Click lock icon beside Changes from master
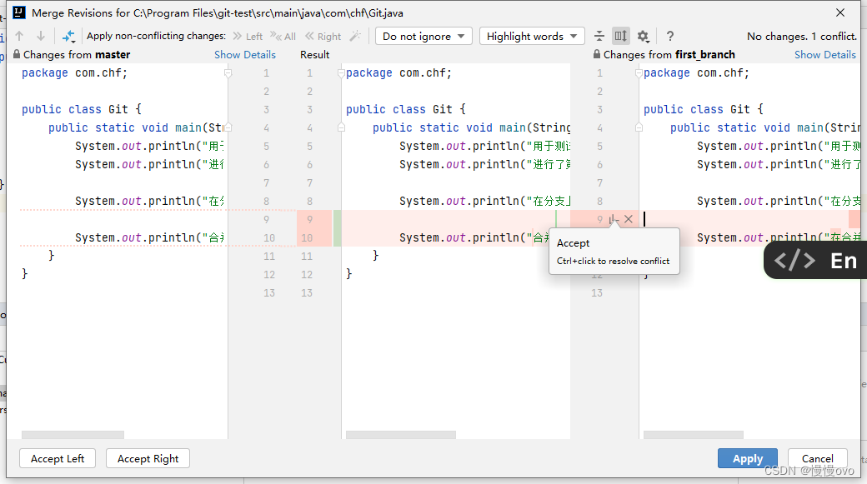This screenshot has width=867, height=484. (17, 54)
